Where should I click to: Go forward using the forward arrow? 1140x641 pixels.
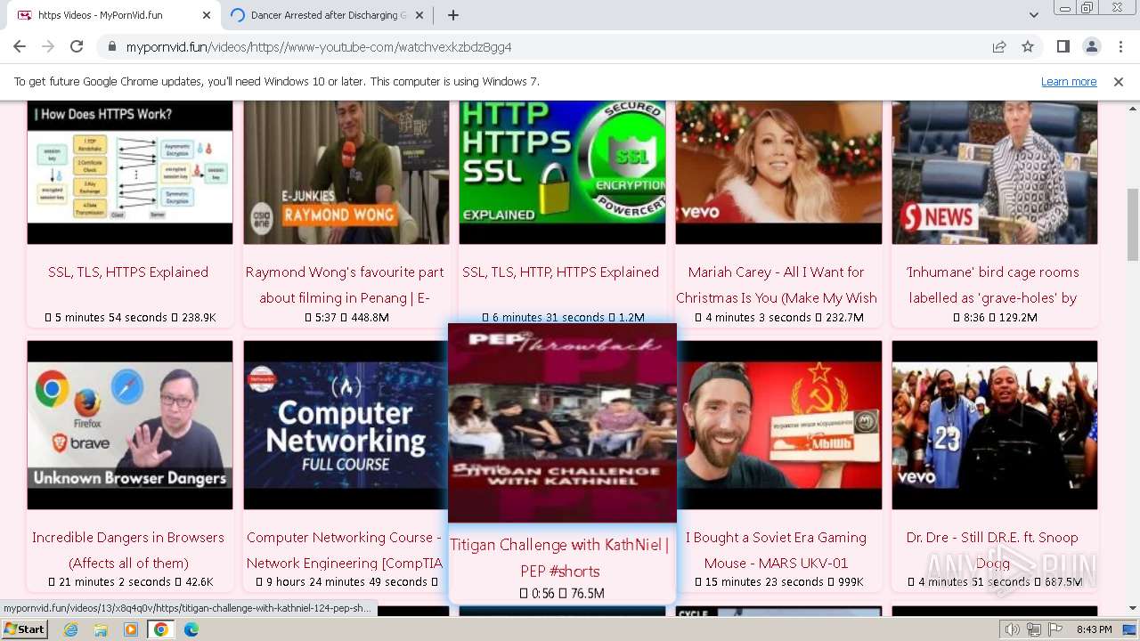pos(48,47)
